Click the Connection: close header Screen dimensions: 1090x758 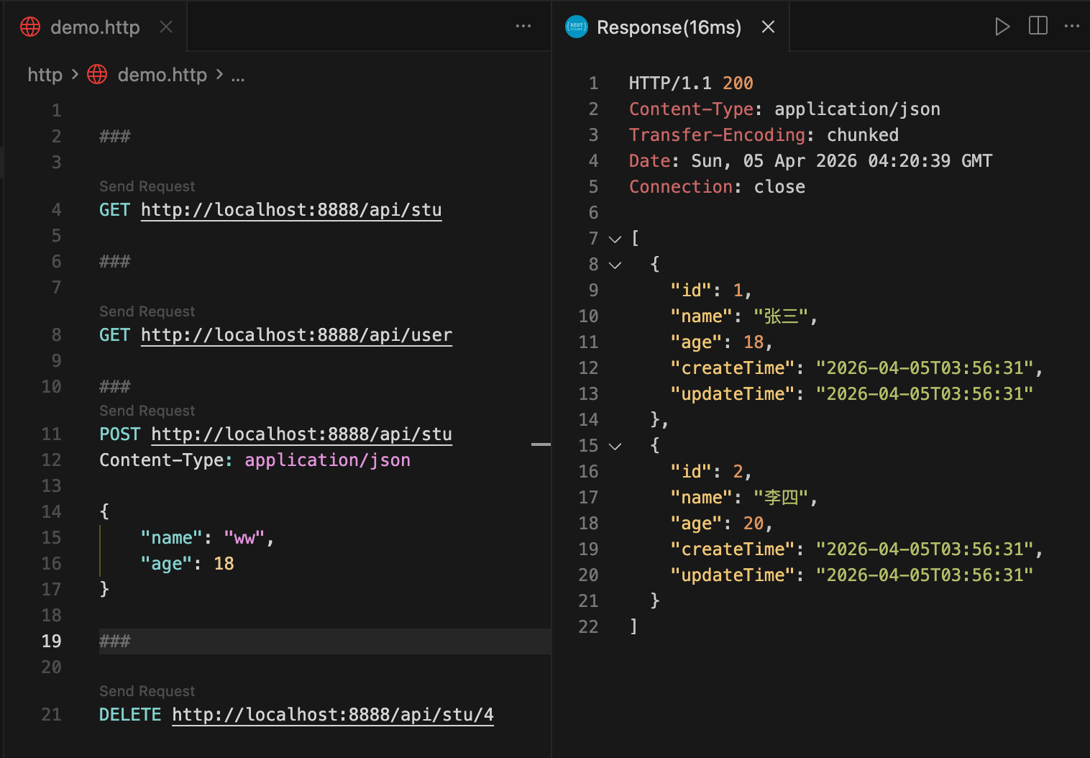[717, 187]
